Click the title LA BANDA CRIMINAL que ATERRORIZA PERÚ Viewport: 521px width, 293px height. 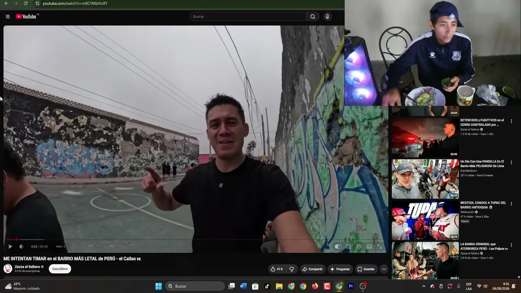pyautogui.click(x=484, y=246)
